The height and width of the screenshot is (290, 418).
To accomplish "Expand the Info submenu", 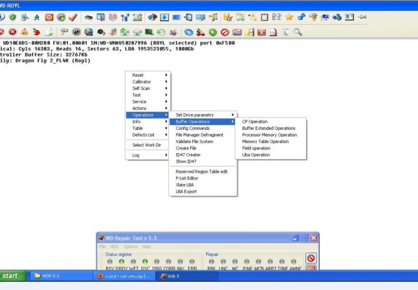I will [148, 122].
